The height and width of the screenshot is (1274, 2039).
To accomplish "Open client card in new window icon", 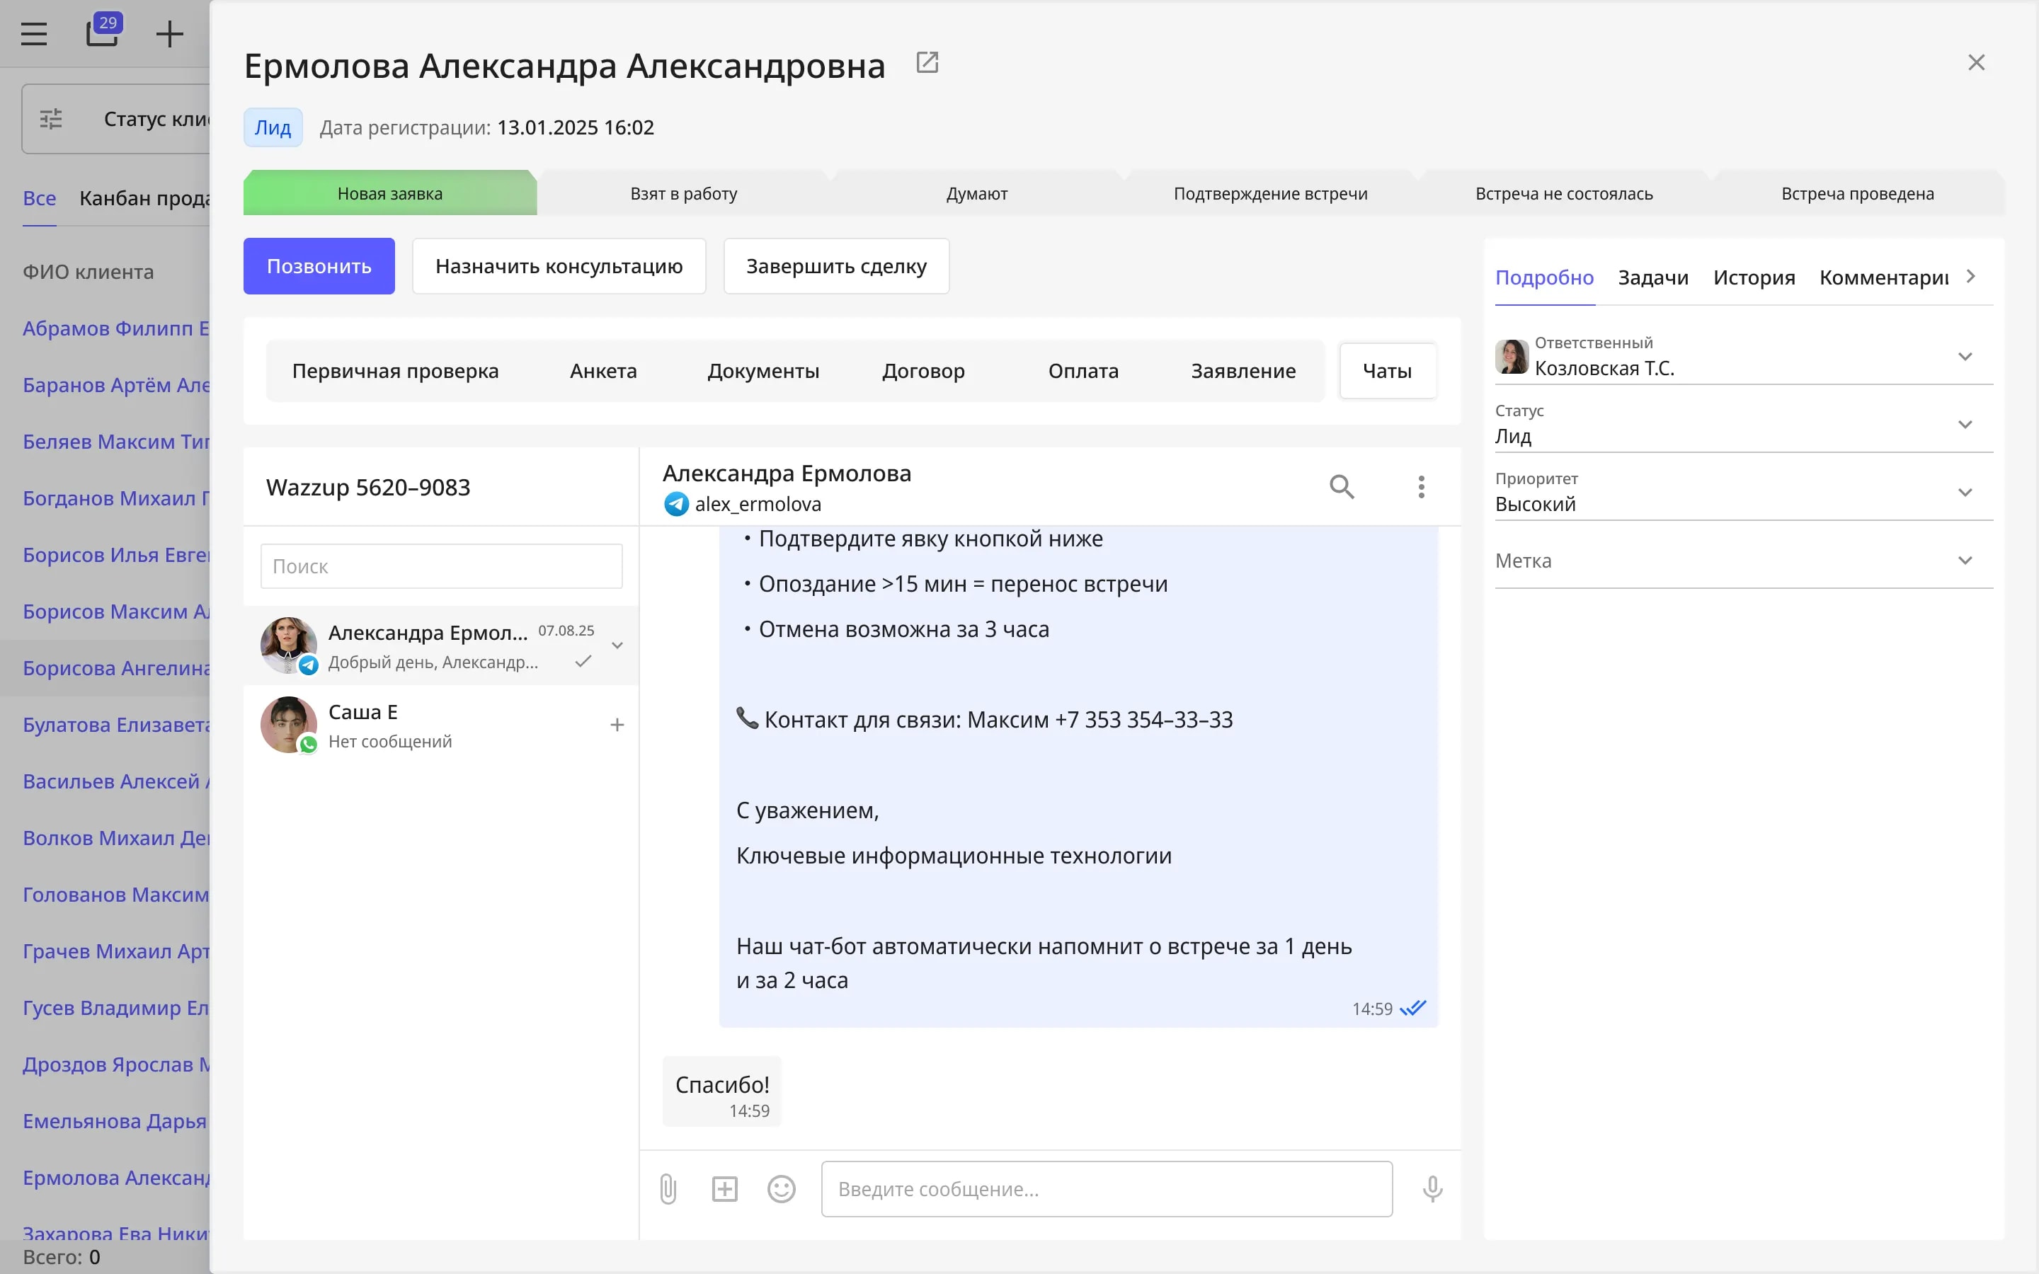I will click(927, 63).
